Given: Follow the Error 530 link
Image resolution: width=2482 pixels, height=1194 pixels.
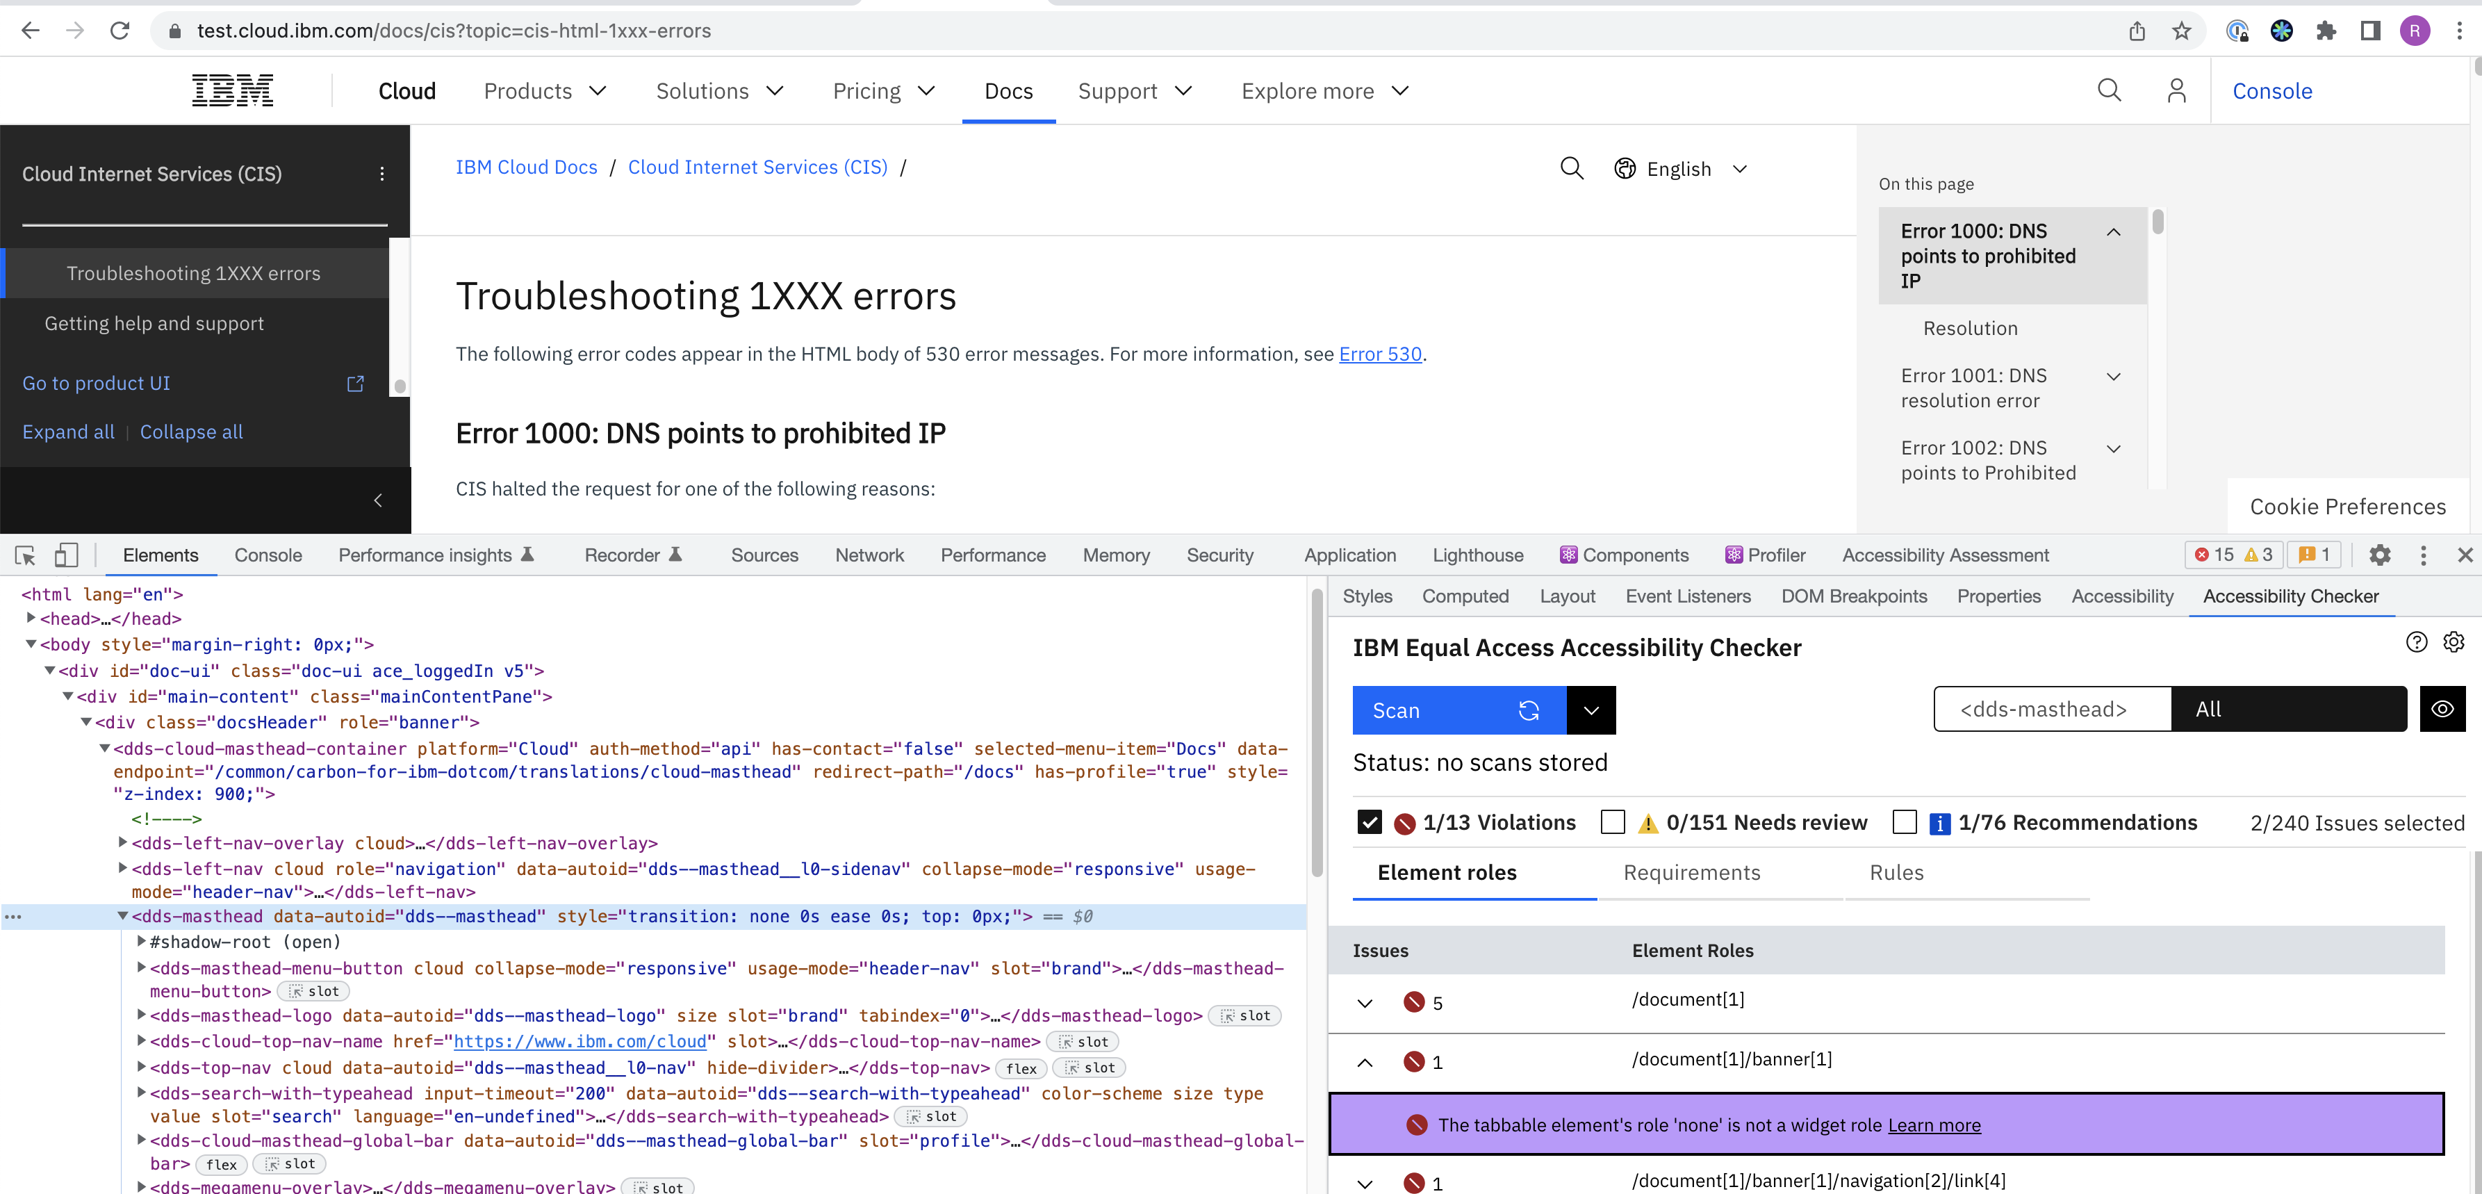Looking at the screenshot, I should [1380, 354].
